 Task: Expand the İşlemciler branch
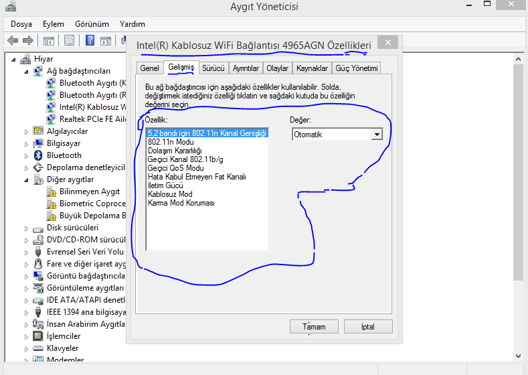pos(26,337)
